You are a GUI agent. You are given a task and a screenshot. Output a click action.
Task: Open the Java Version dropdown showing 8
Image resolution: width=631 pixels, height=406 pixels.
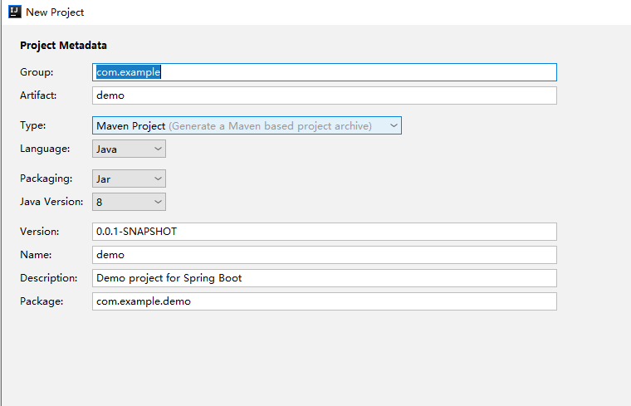[x=129, y=202]
